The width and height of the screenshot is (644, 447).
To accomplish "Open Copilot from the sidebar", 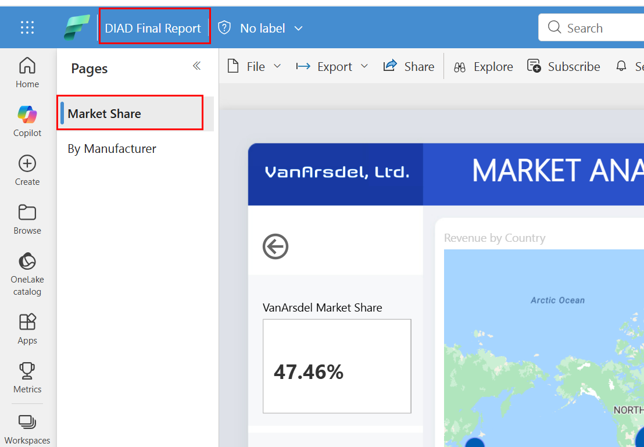I will pyautogui.click(x=27, y=121).
